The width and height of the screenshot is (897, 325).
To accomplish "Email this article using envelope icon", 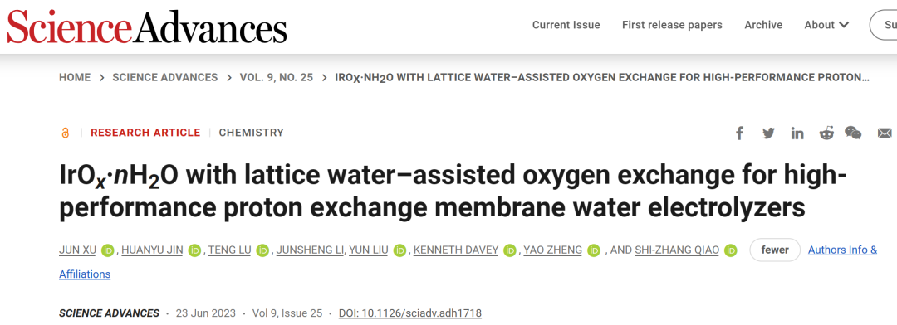I will (885, 133).
